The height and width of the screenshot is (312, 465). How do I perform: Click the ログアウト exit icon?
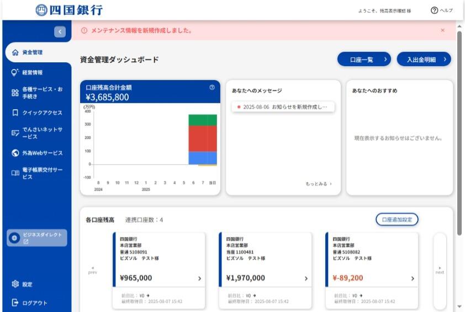pos(15,303)
